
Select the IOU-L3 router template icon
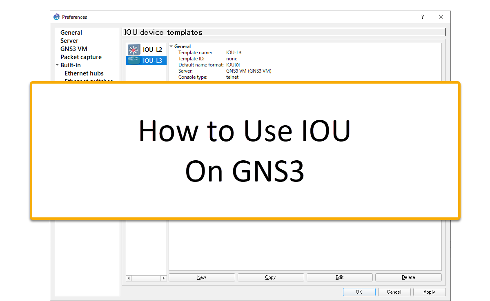click(x=134, y=60)
